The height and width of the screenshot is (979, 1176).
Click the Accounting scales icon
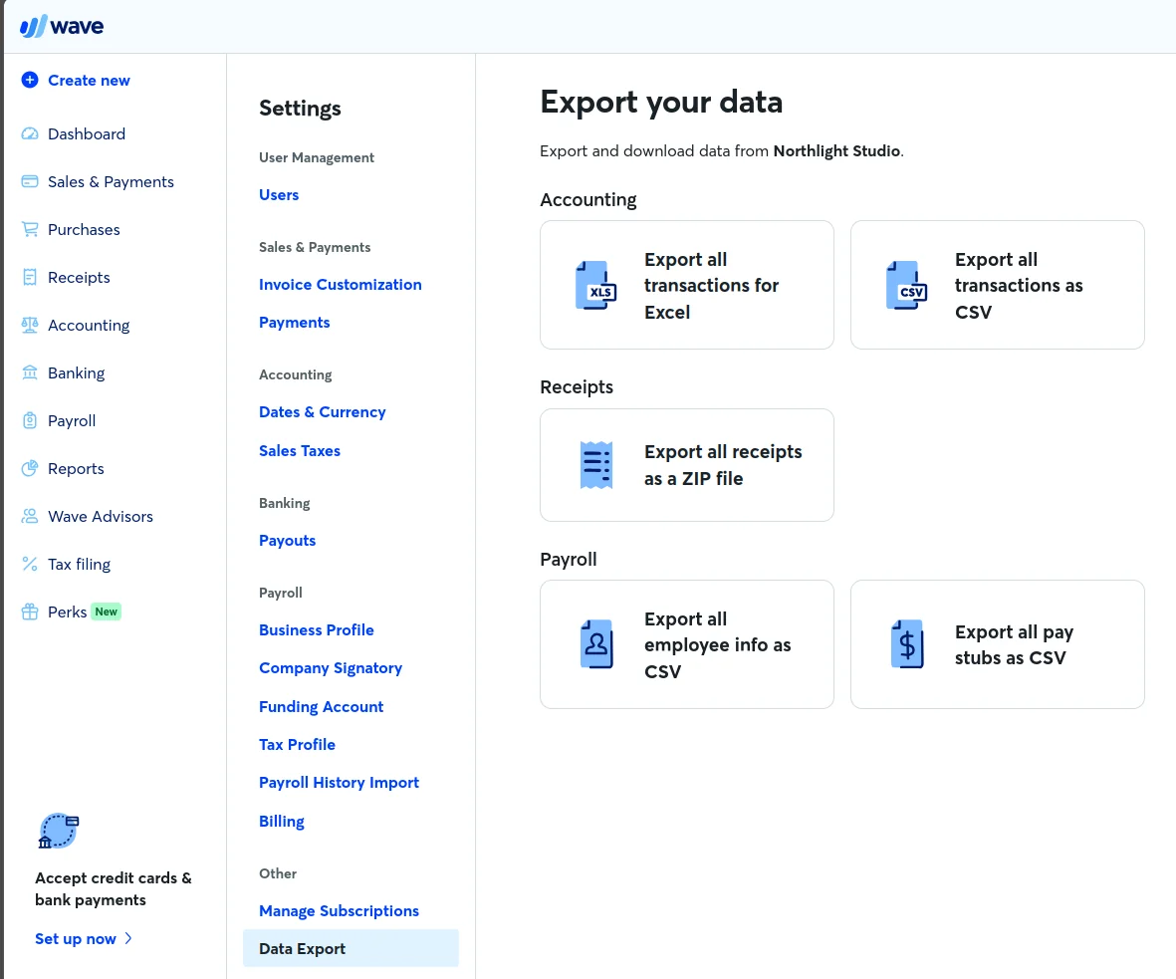(30, 325)
